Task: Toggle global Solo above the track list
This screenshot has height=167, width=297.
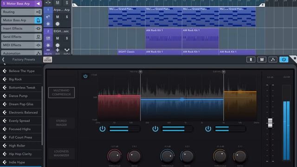Action: pyautogui.click(x=67, y=3)
